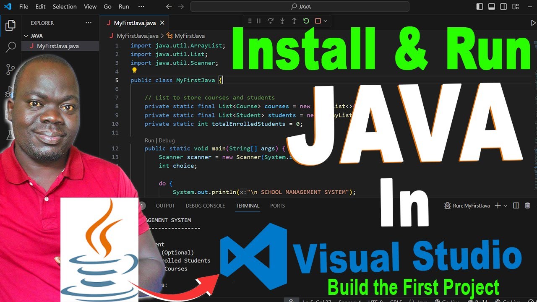Open the Testing flask view
This screenshot has width=537, height=302.
tap(10, 135)
